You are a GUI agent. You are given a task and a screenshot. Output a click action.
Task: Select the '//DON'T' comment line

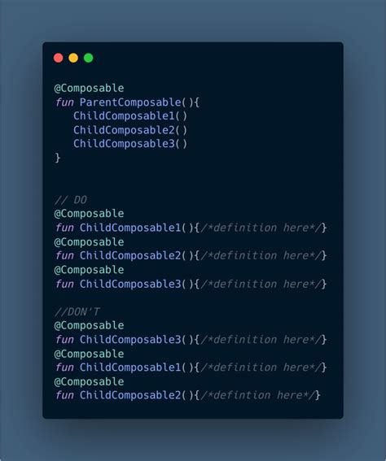pos(77,311)
